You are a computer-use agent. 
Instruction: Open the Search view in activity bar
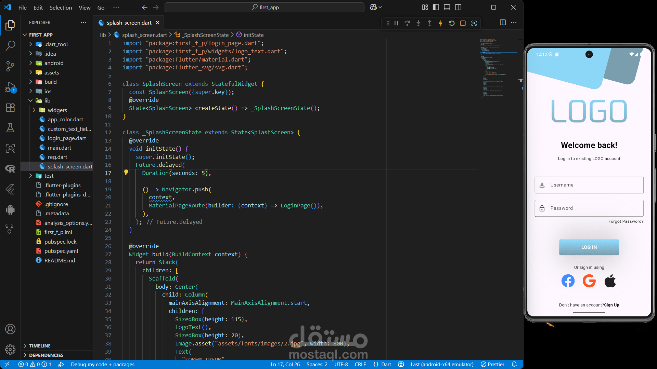[x=10, y=45]
